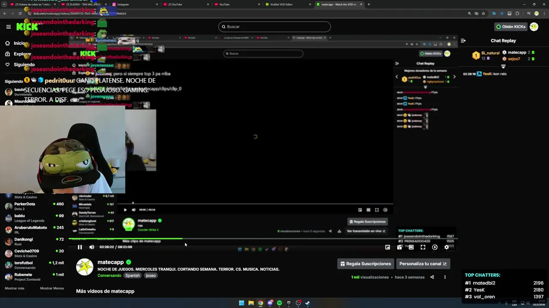
Task: Click the KICK logo
Action: (27, 27)
